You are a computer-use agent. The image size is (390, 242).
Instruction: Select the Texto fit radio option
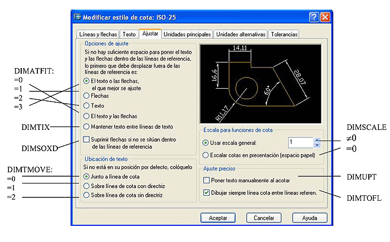tap(86, 105)
